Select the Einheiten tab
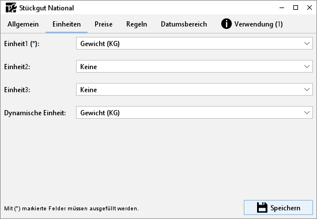This screenshot has width=317, height=219. 66,24
